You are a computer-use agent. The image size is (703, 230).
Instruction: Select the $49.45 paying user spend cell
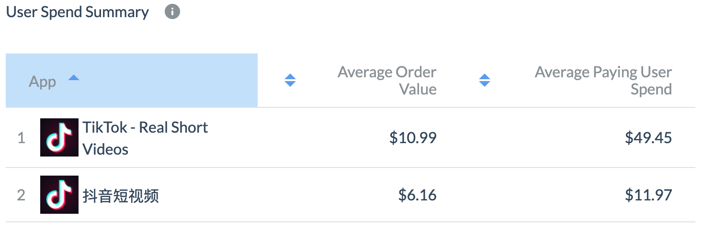point(648,138)
